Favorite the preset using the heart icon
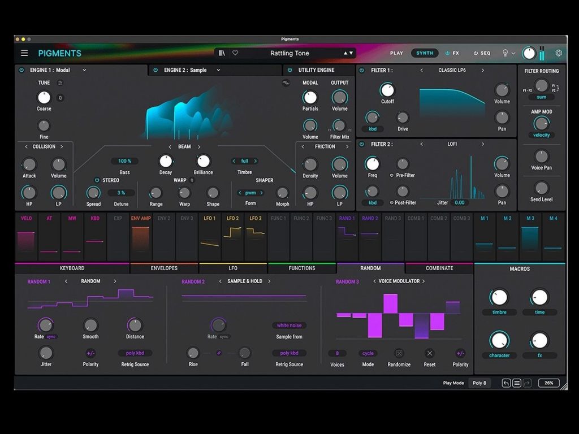579x434 pixels. click(235, 53)
